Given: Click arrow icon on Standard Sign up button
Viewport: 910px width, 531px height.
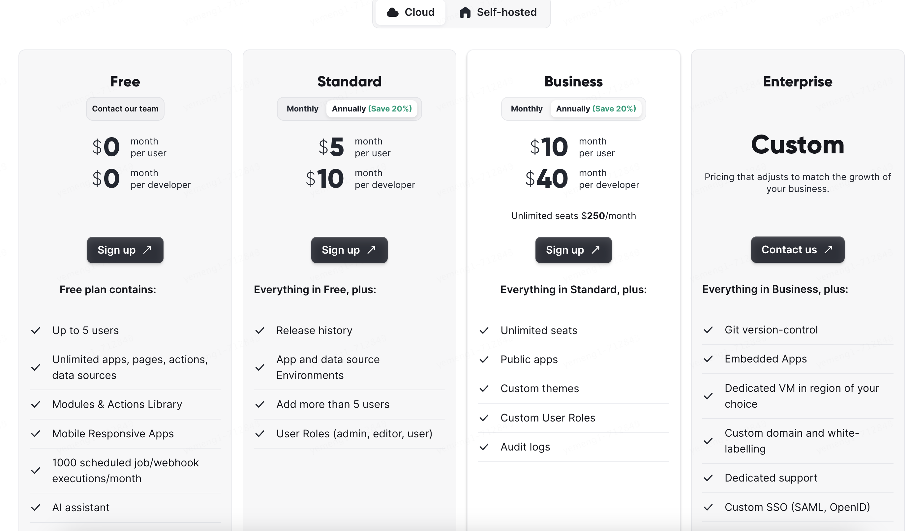Looking at the screenshot, I should 371,250.
